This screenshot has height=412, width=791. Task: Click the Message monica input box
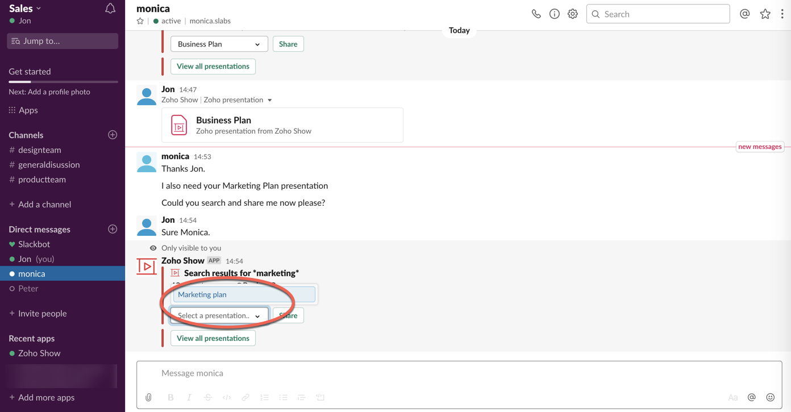[459, 373]
